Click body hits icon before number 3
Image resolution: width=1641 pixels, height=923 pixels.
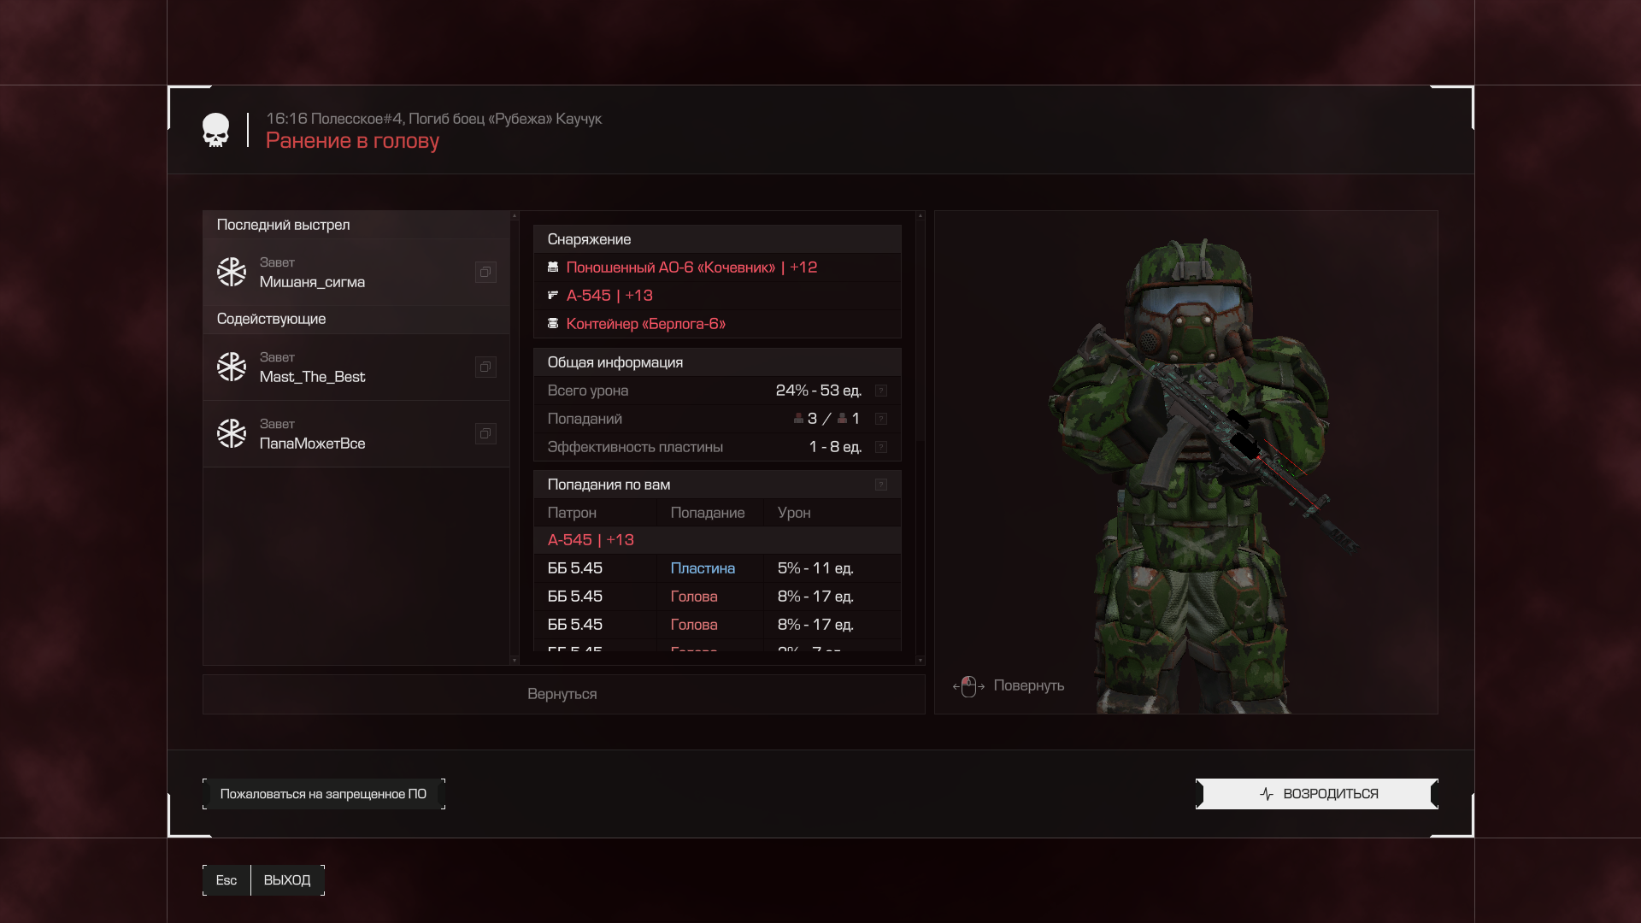coord(798,419)
